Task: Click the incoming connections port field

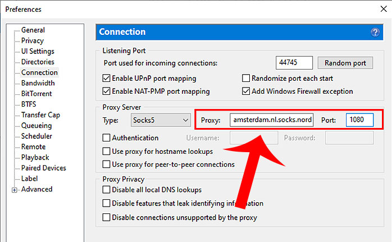Action: (294, 63)
